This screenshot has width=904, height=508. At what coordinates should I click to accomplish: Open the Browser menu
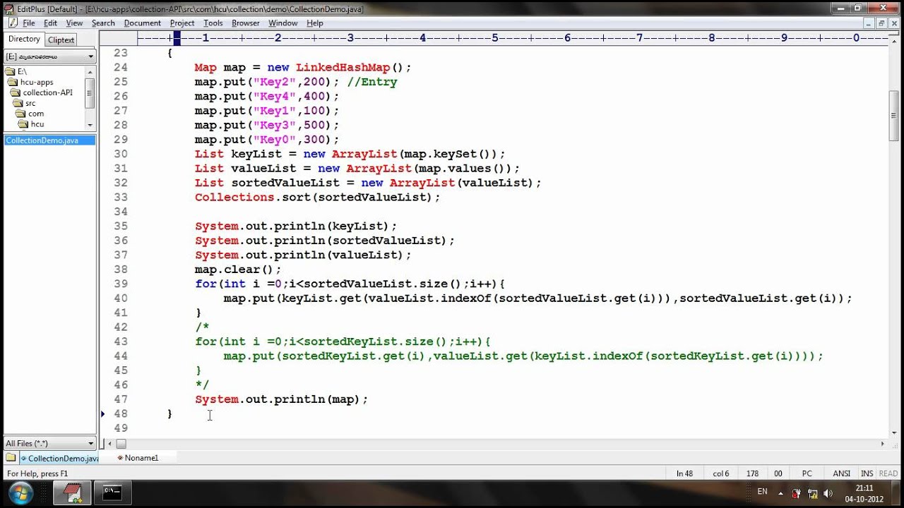click(x=246, y=23)
